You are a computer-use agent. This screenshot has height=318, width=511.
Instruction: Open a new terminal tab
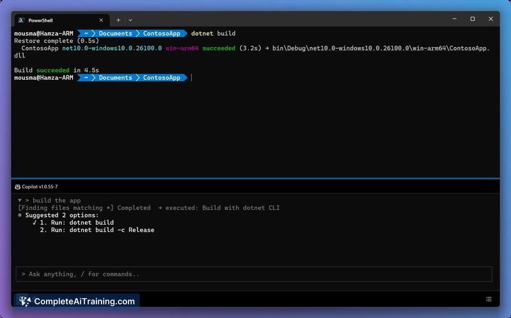[x=118, y=20]
